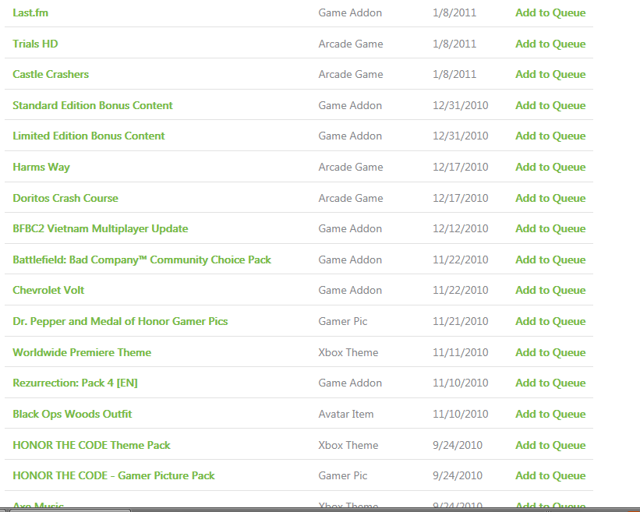Add Community Choice Pack to queue
The height and width of the screenshot is (512, 640).
[x=550, y=260]
